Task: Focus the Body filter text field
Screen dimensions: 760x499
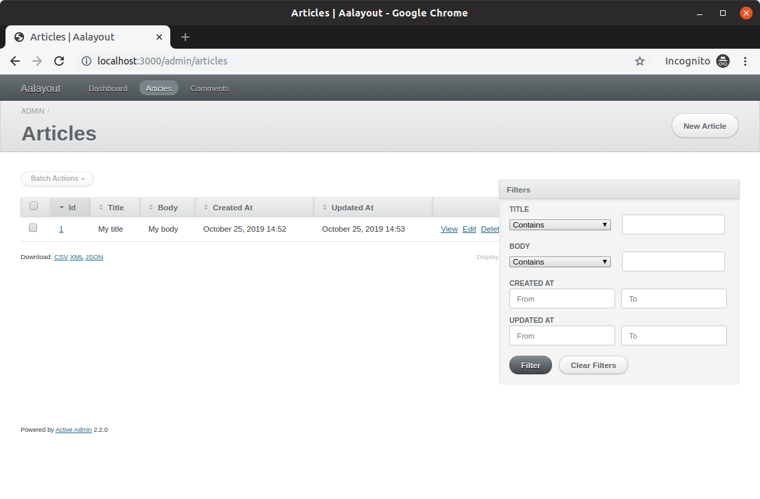Action: 673,261
